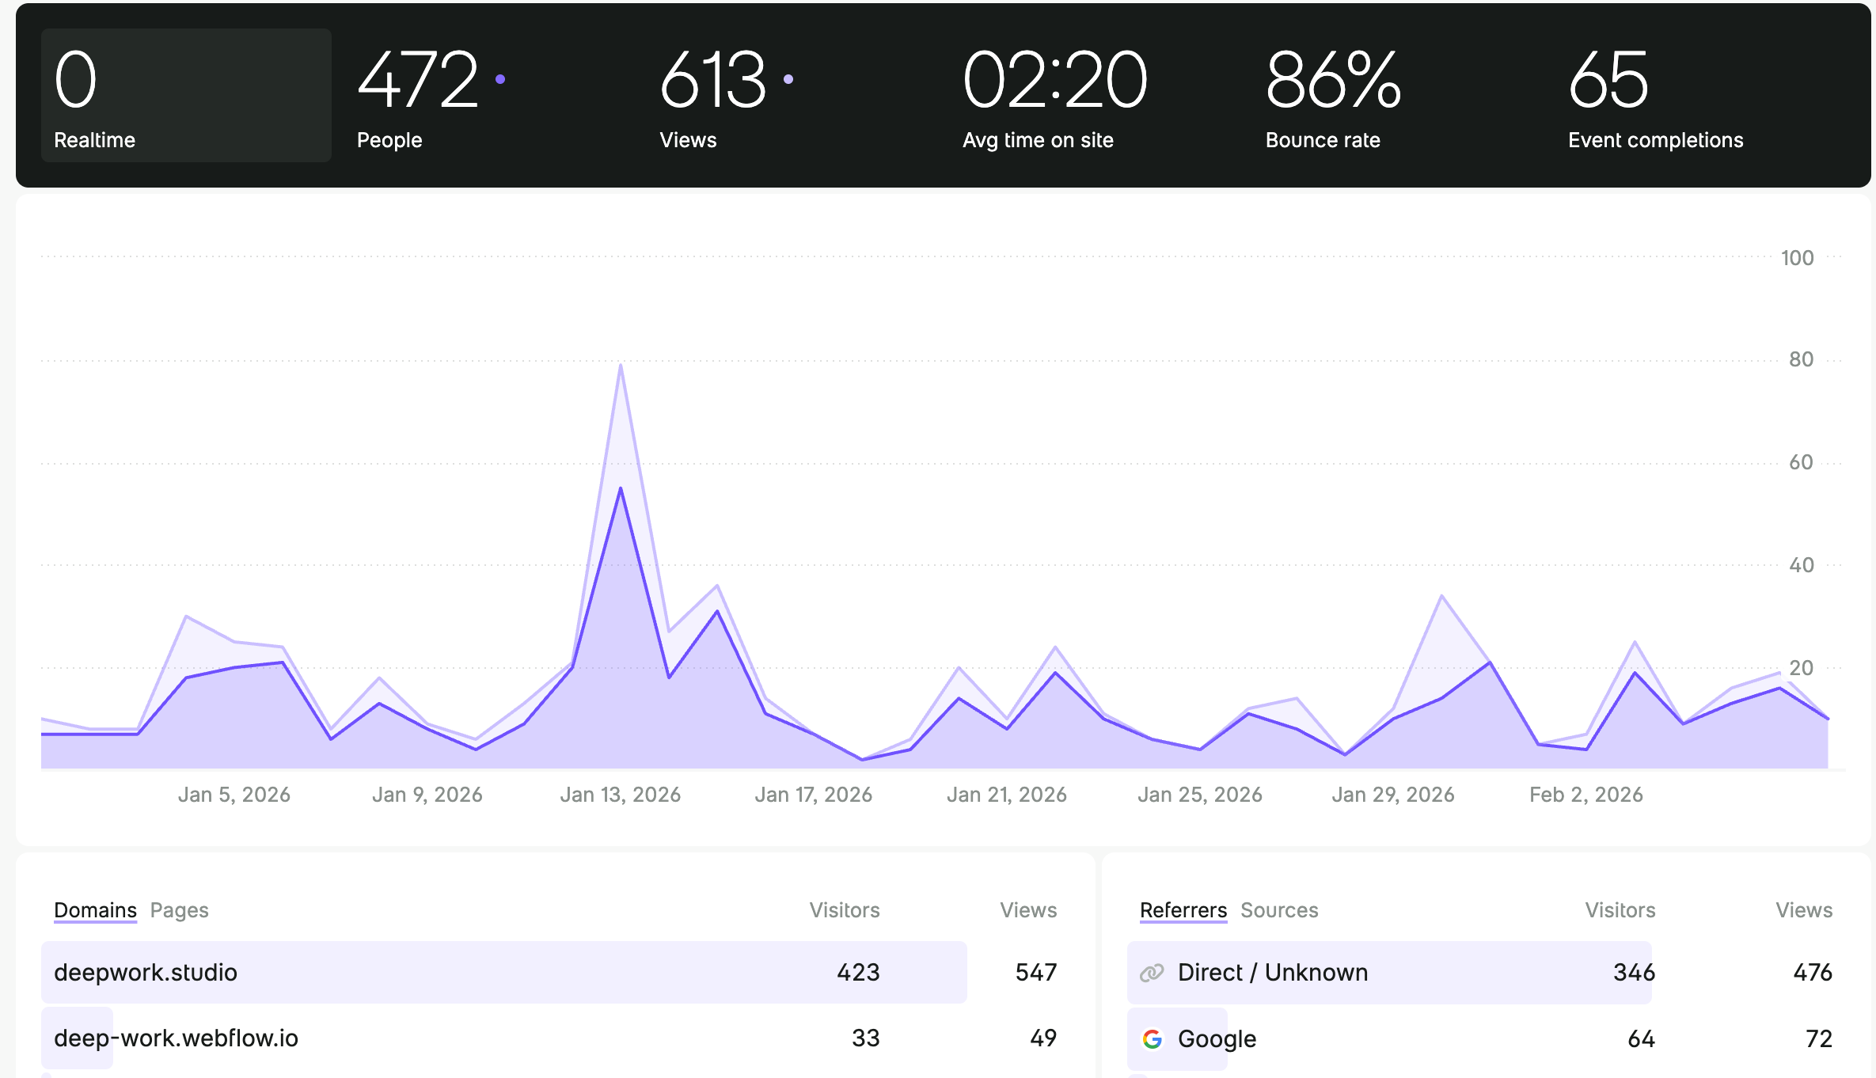The width and height of the screenshot is (1876, 1078).
Task: Toggle the People metric on the chart
Action: click(x=418, y=96)
